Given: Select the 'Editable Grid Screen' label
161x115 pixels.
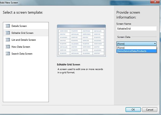Looking at the screenshot, I should coord(23,33).
